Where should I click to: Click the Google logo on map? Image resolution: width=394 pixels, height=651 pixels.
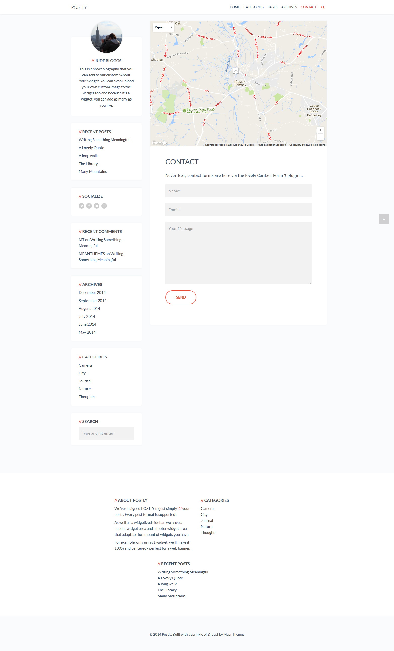pyautogui.click(x=160, y=143)
